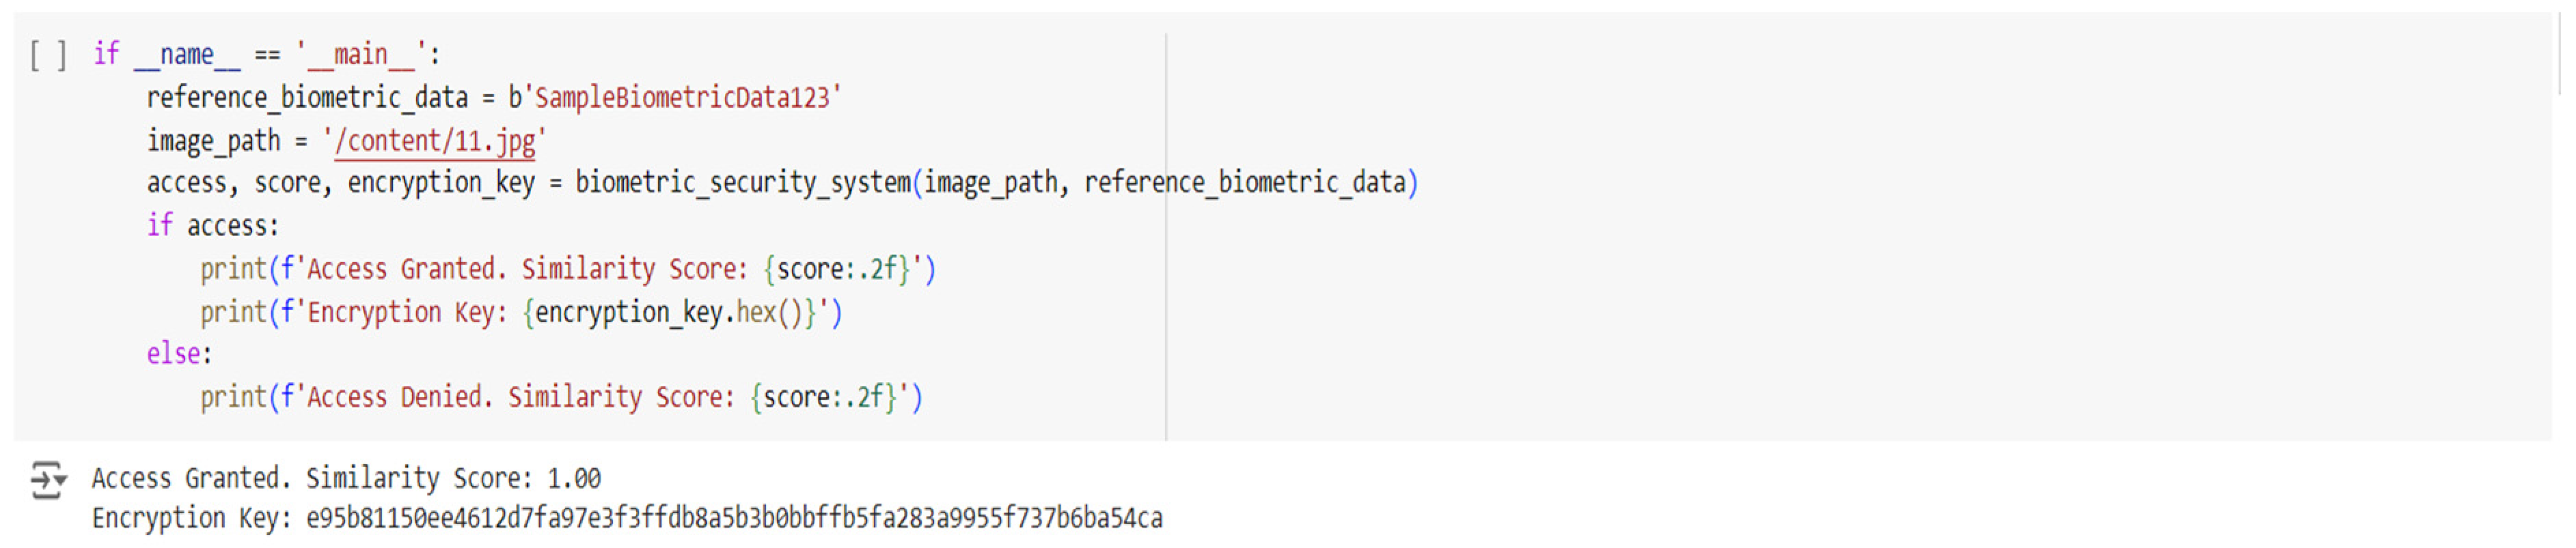This screenshot has width=2576, height=548.
Task: Click on biometric_security_system function call
Action: (742, 183)
